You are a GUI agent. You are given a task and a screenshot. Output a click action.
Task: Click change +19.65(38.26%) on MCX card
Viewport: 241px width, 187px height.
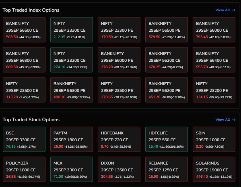(x=76, y=177)
